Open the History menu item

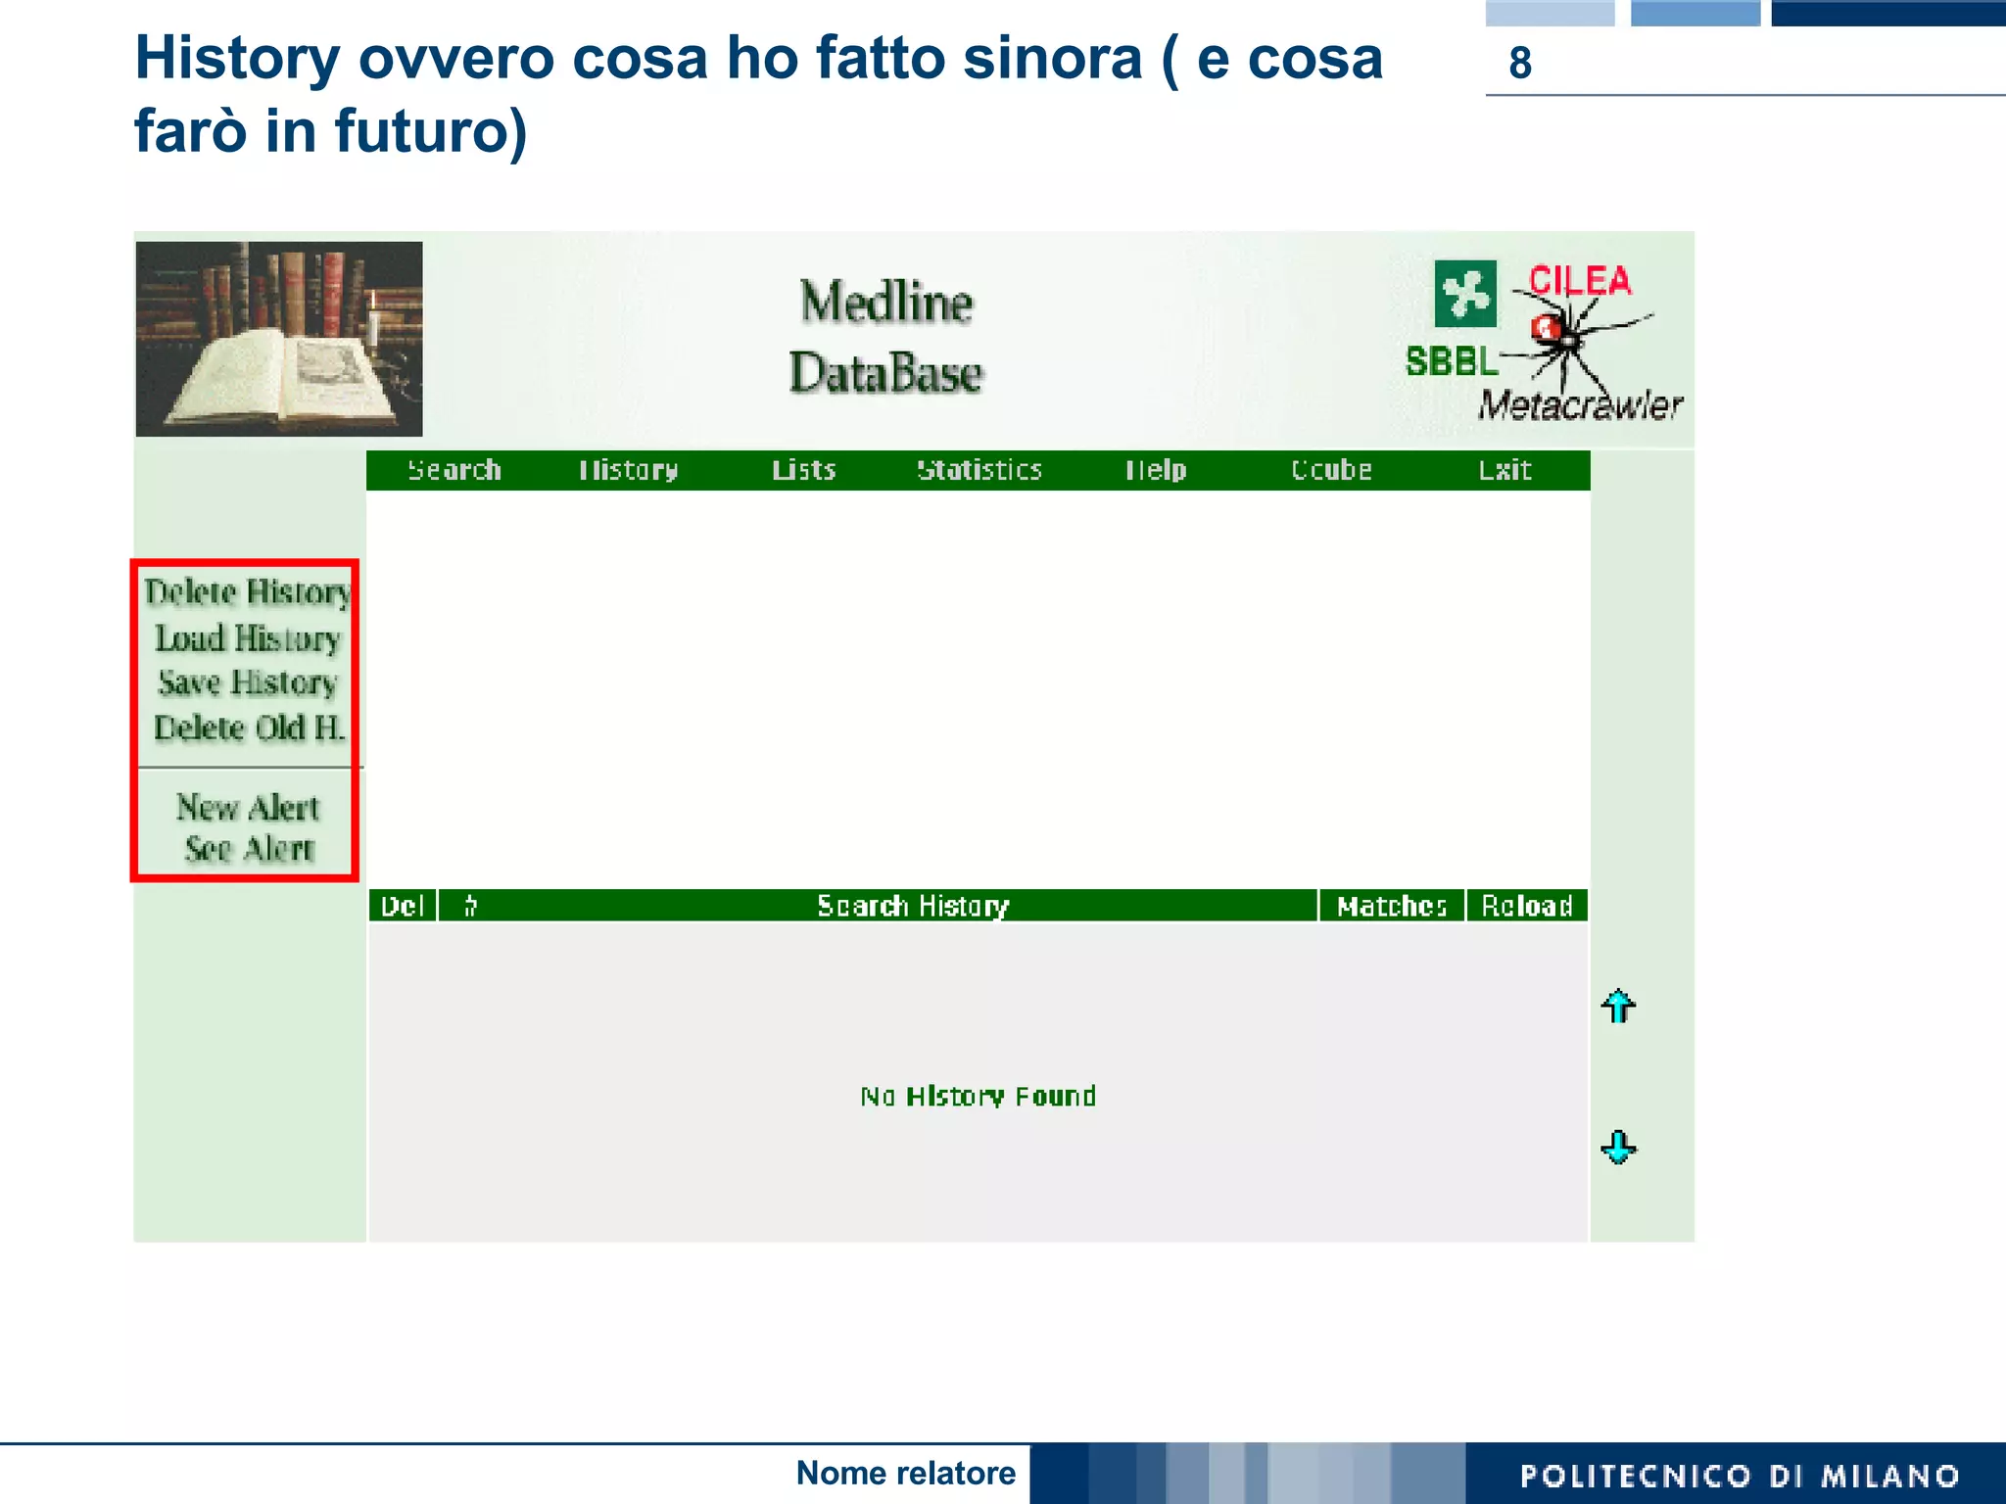pyautogui.click(x=628, y=470)
